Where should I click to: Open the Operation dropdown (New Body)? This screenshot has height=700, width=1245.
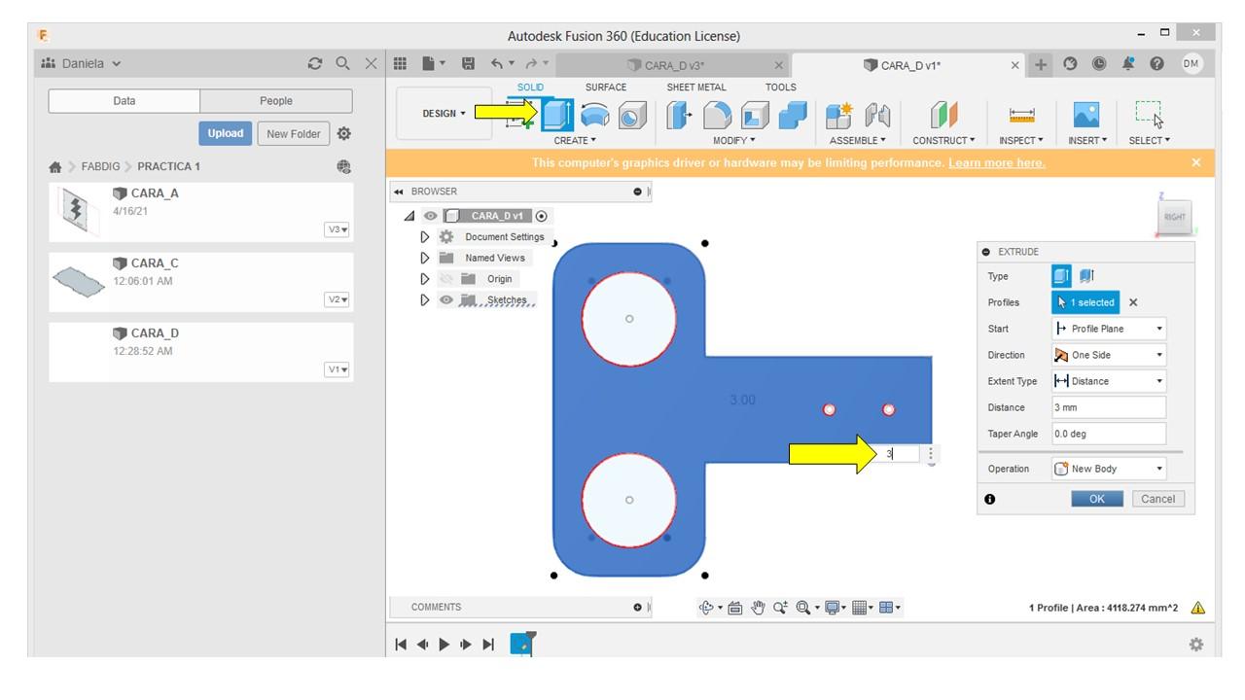[x=1109, y=469]
